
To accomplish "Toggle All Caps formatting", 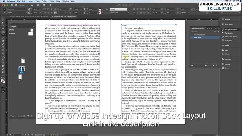I will coord(45,9).
